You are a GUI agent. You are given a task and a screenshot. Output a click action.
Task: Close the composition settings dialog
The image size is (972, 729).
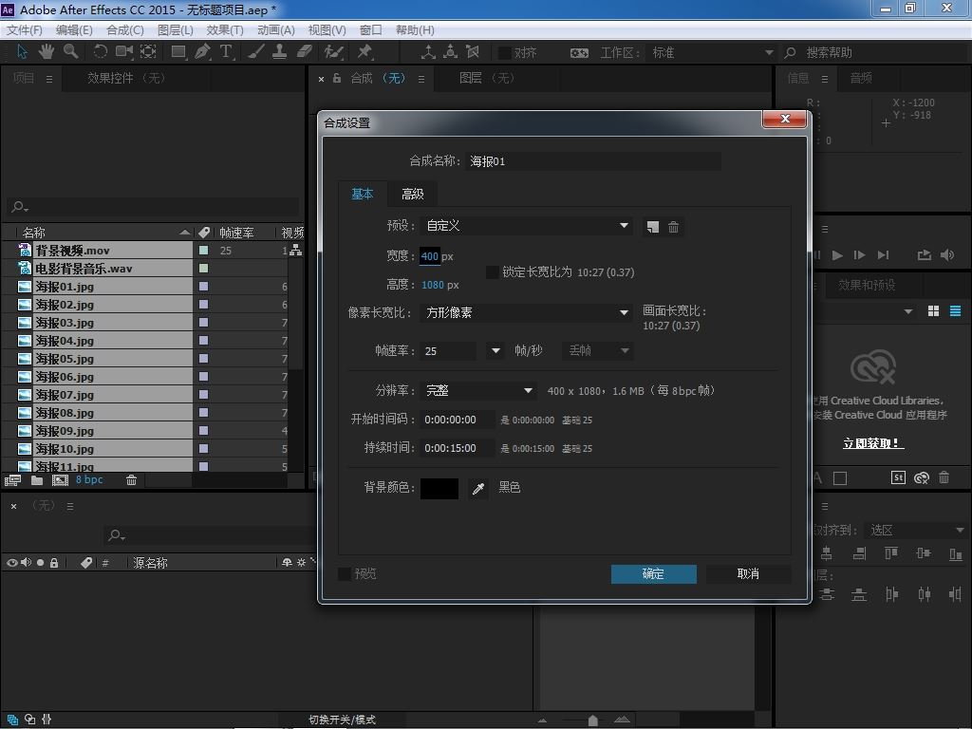click(x=785, y=119)
